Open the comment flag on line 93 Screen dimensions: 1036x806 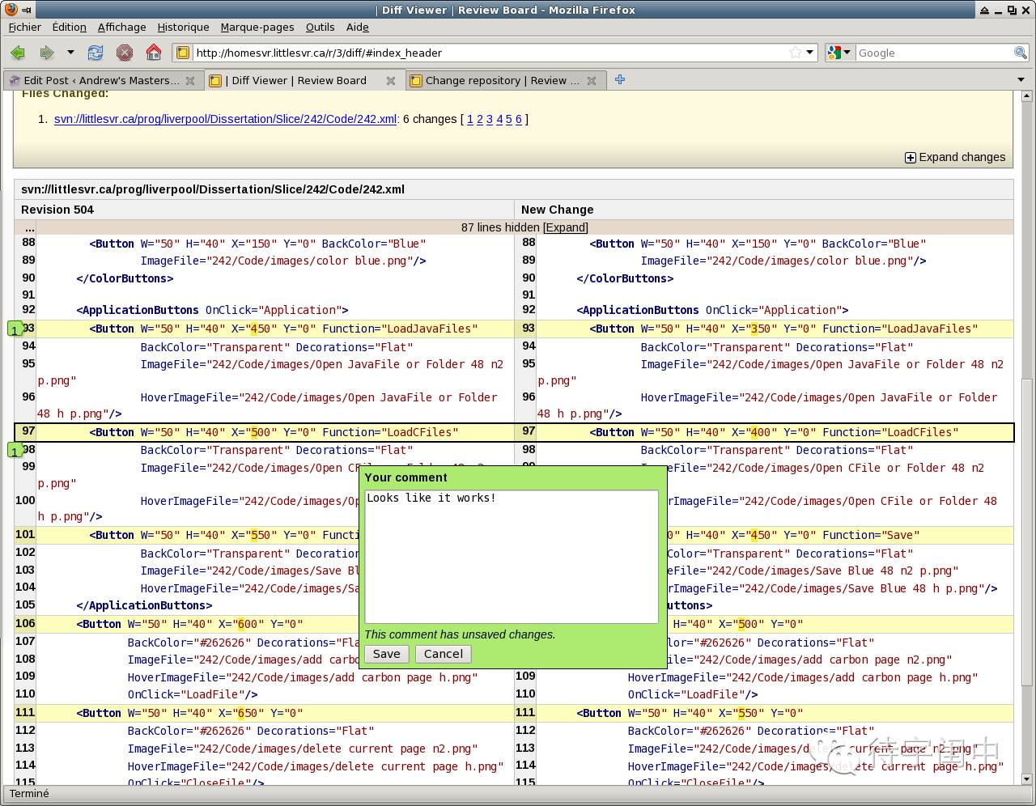tap(15, 329)
